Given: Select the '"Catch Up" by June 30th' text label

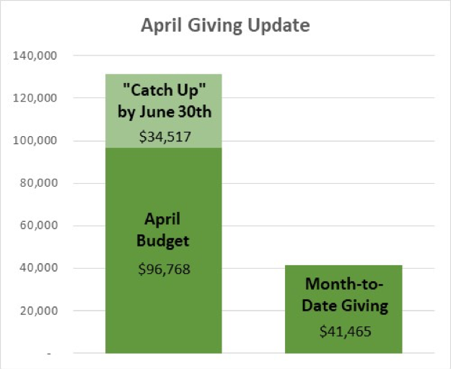Looking at the screenshot, I should [163, 103].
